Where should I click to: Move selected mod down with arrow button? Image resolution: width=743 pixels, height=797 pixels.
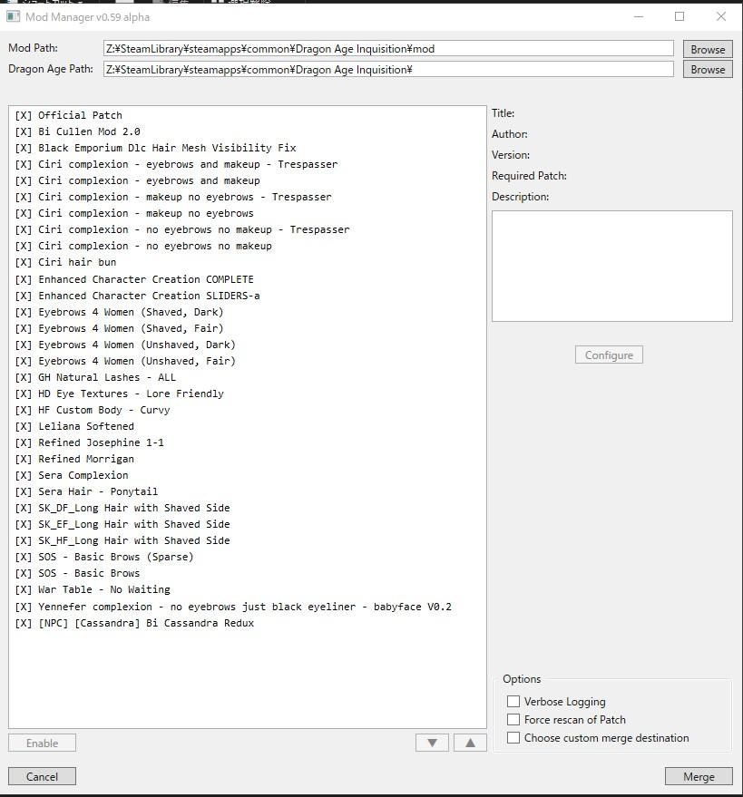coord(432,743)
